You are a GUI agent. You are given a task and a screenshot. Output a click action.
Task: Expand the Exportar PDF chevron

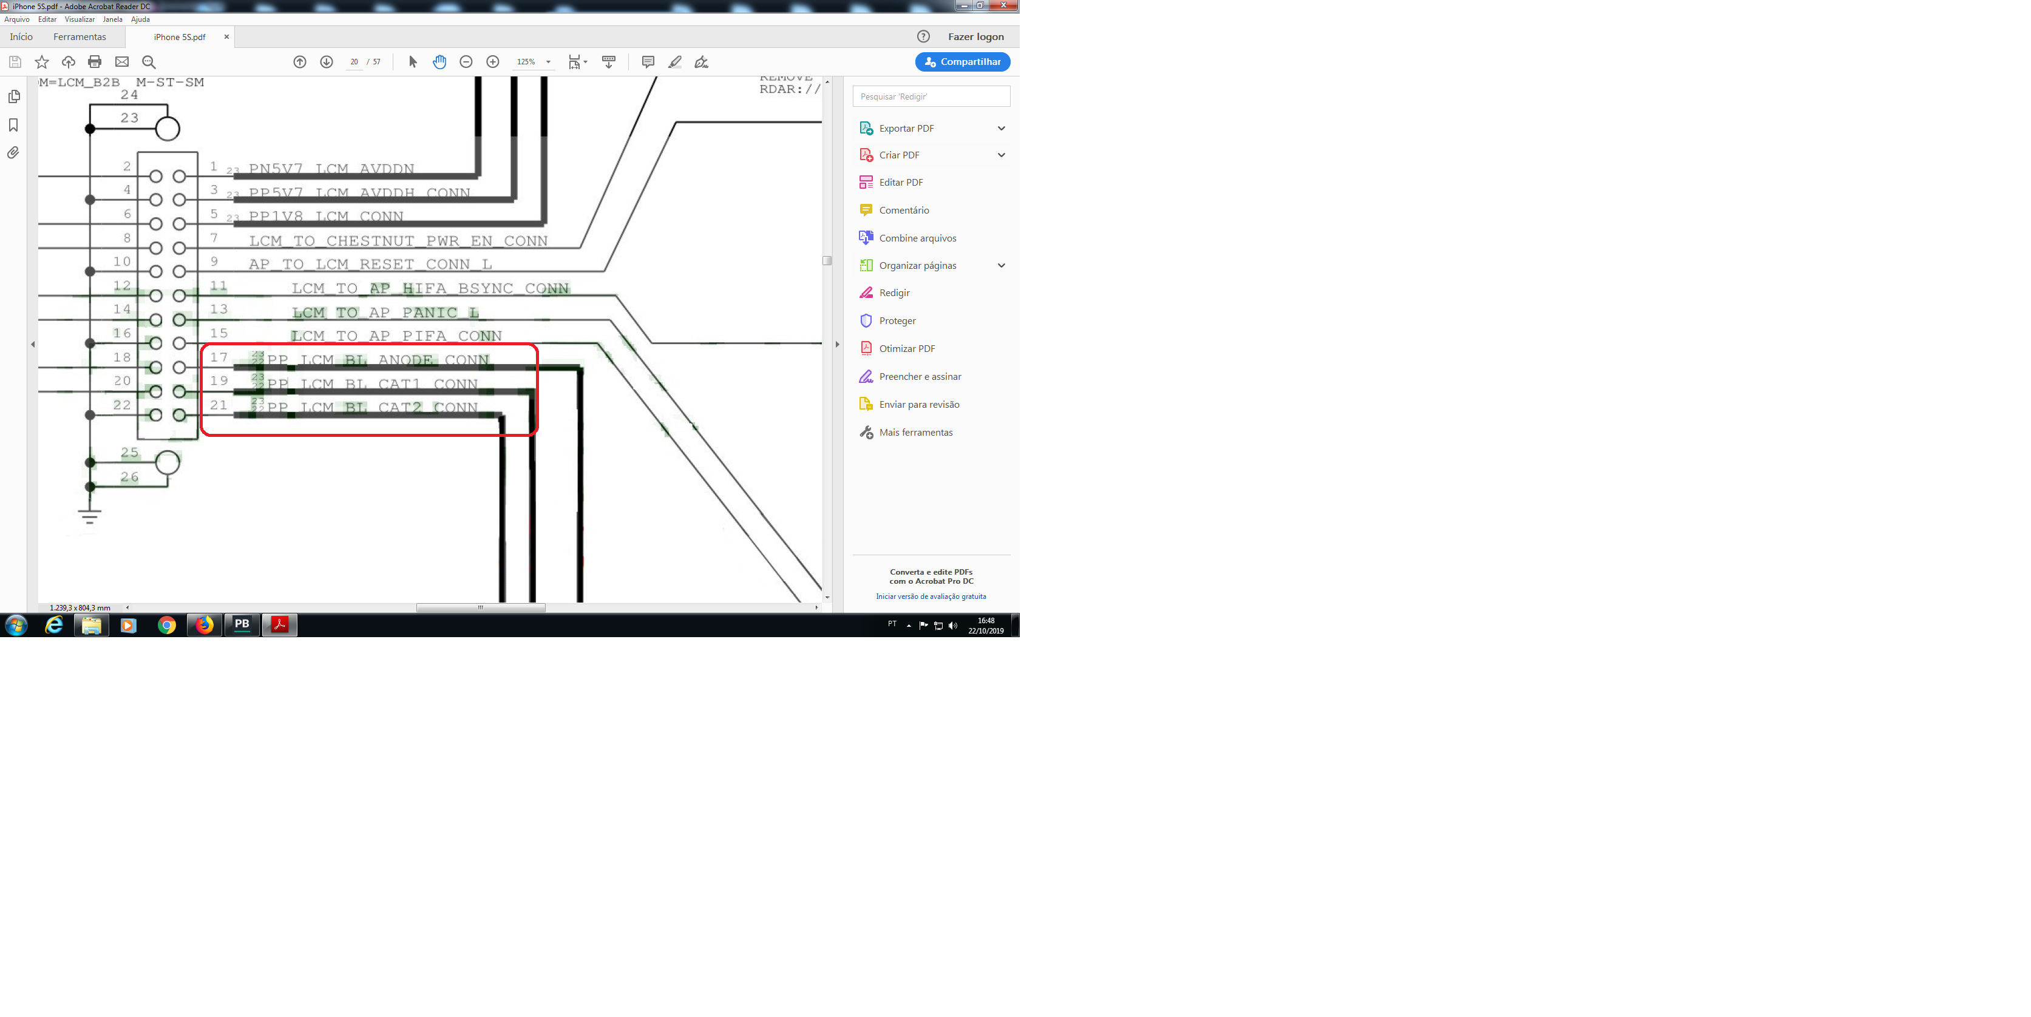click(x=1002, y=127)
